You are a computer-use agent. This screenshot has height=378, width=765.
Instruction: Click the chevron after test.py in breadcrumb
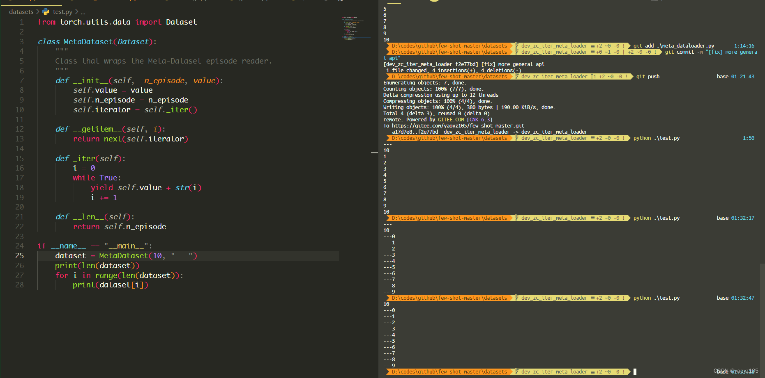tap(76, 12)
